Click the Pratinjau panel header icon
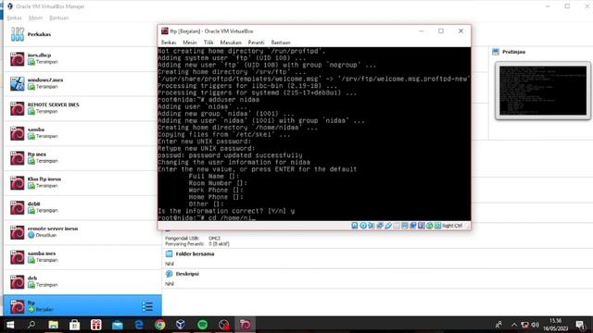Screen dimensions: 593x333 pos(496,52)
